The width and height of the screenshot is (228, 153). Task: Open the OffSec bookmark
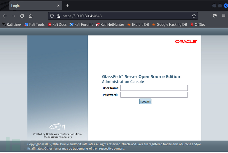[198, 24]
